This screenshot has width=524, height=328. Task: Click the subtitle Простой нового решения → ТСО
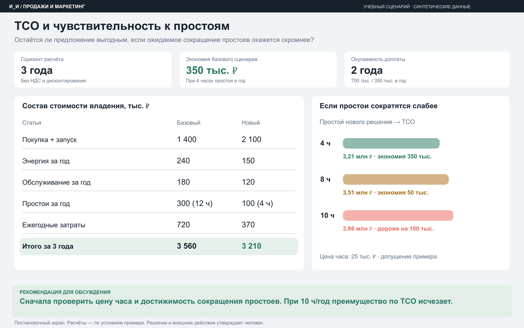pyautogui.click(x=367, y=122)
